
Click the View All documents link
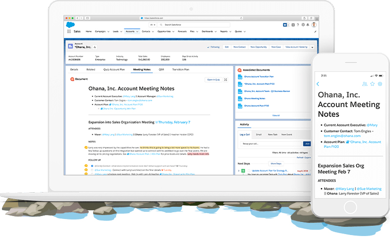point(276,115)
